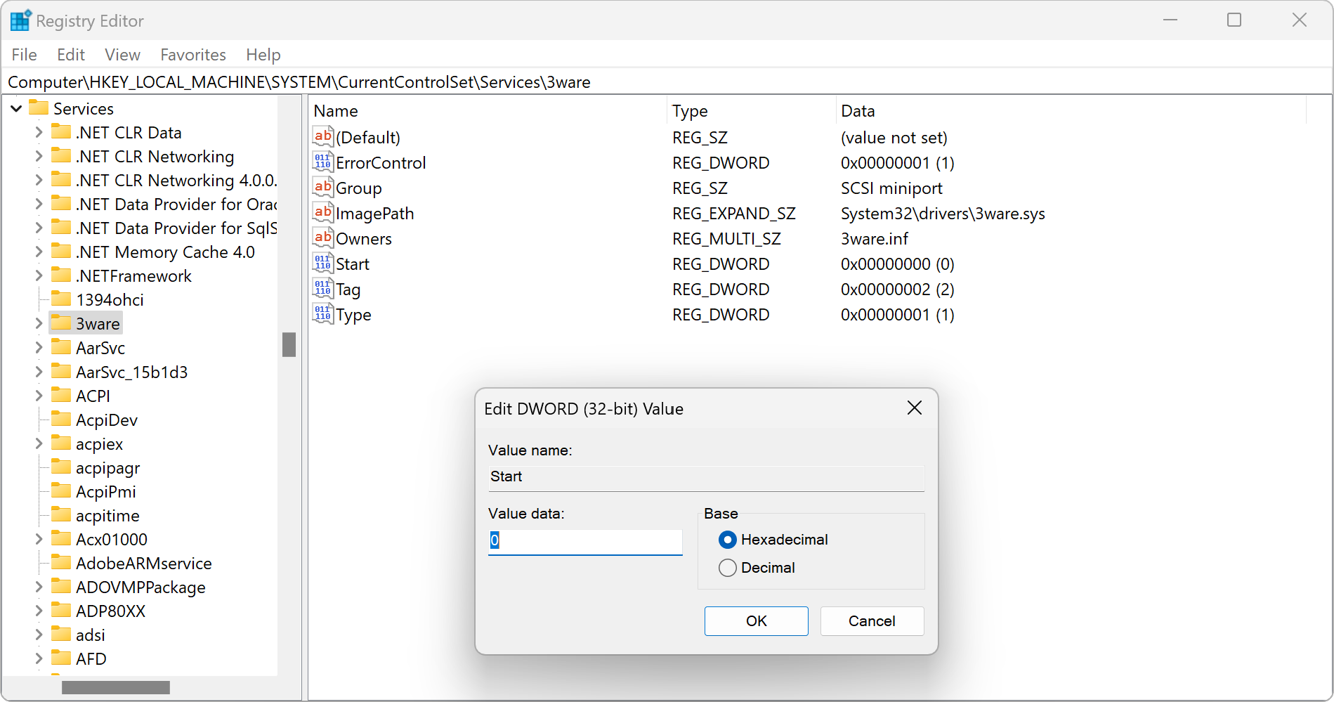Select the Decimal base option

728,568
